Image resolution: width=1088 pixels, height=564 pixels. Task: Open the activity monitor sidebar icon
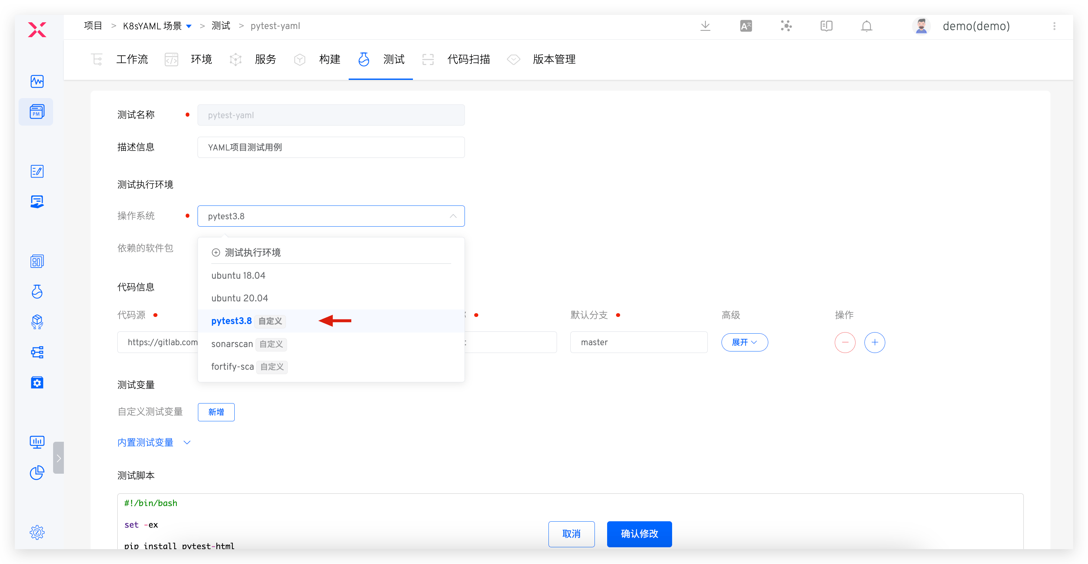pyautogui.click(x=37, y=81)
